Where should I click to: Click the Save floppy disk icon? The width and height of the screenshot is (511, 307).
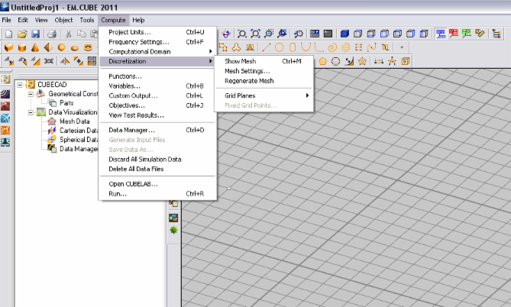[x=36, y=34]
